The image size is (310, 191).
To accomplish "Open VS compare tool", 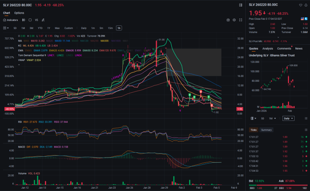I will (x=36, y=20).
